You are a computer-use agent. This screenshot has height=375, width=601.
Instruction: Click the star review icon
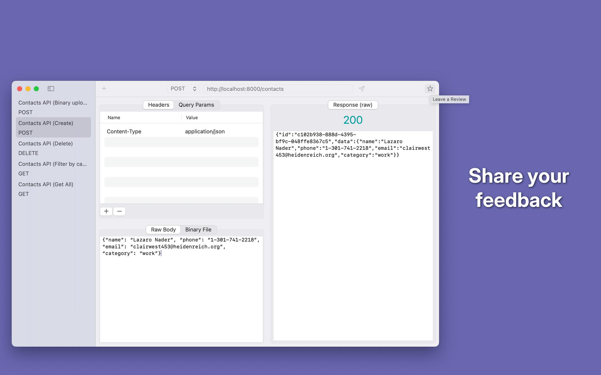430,89
